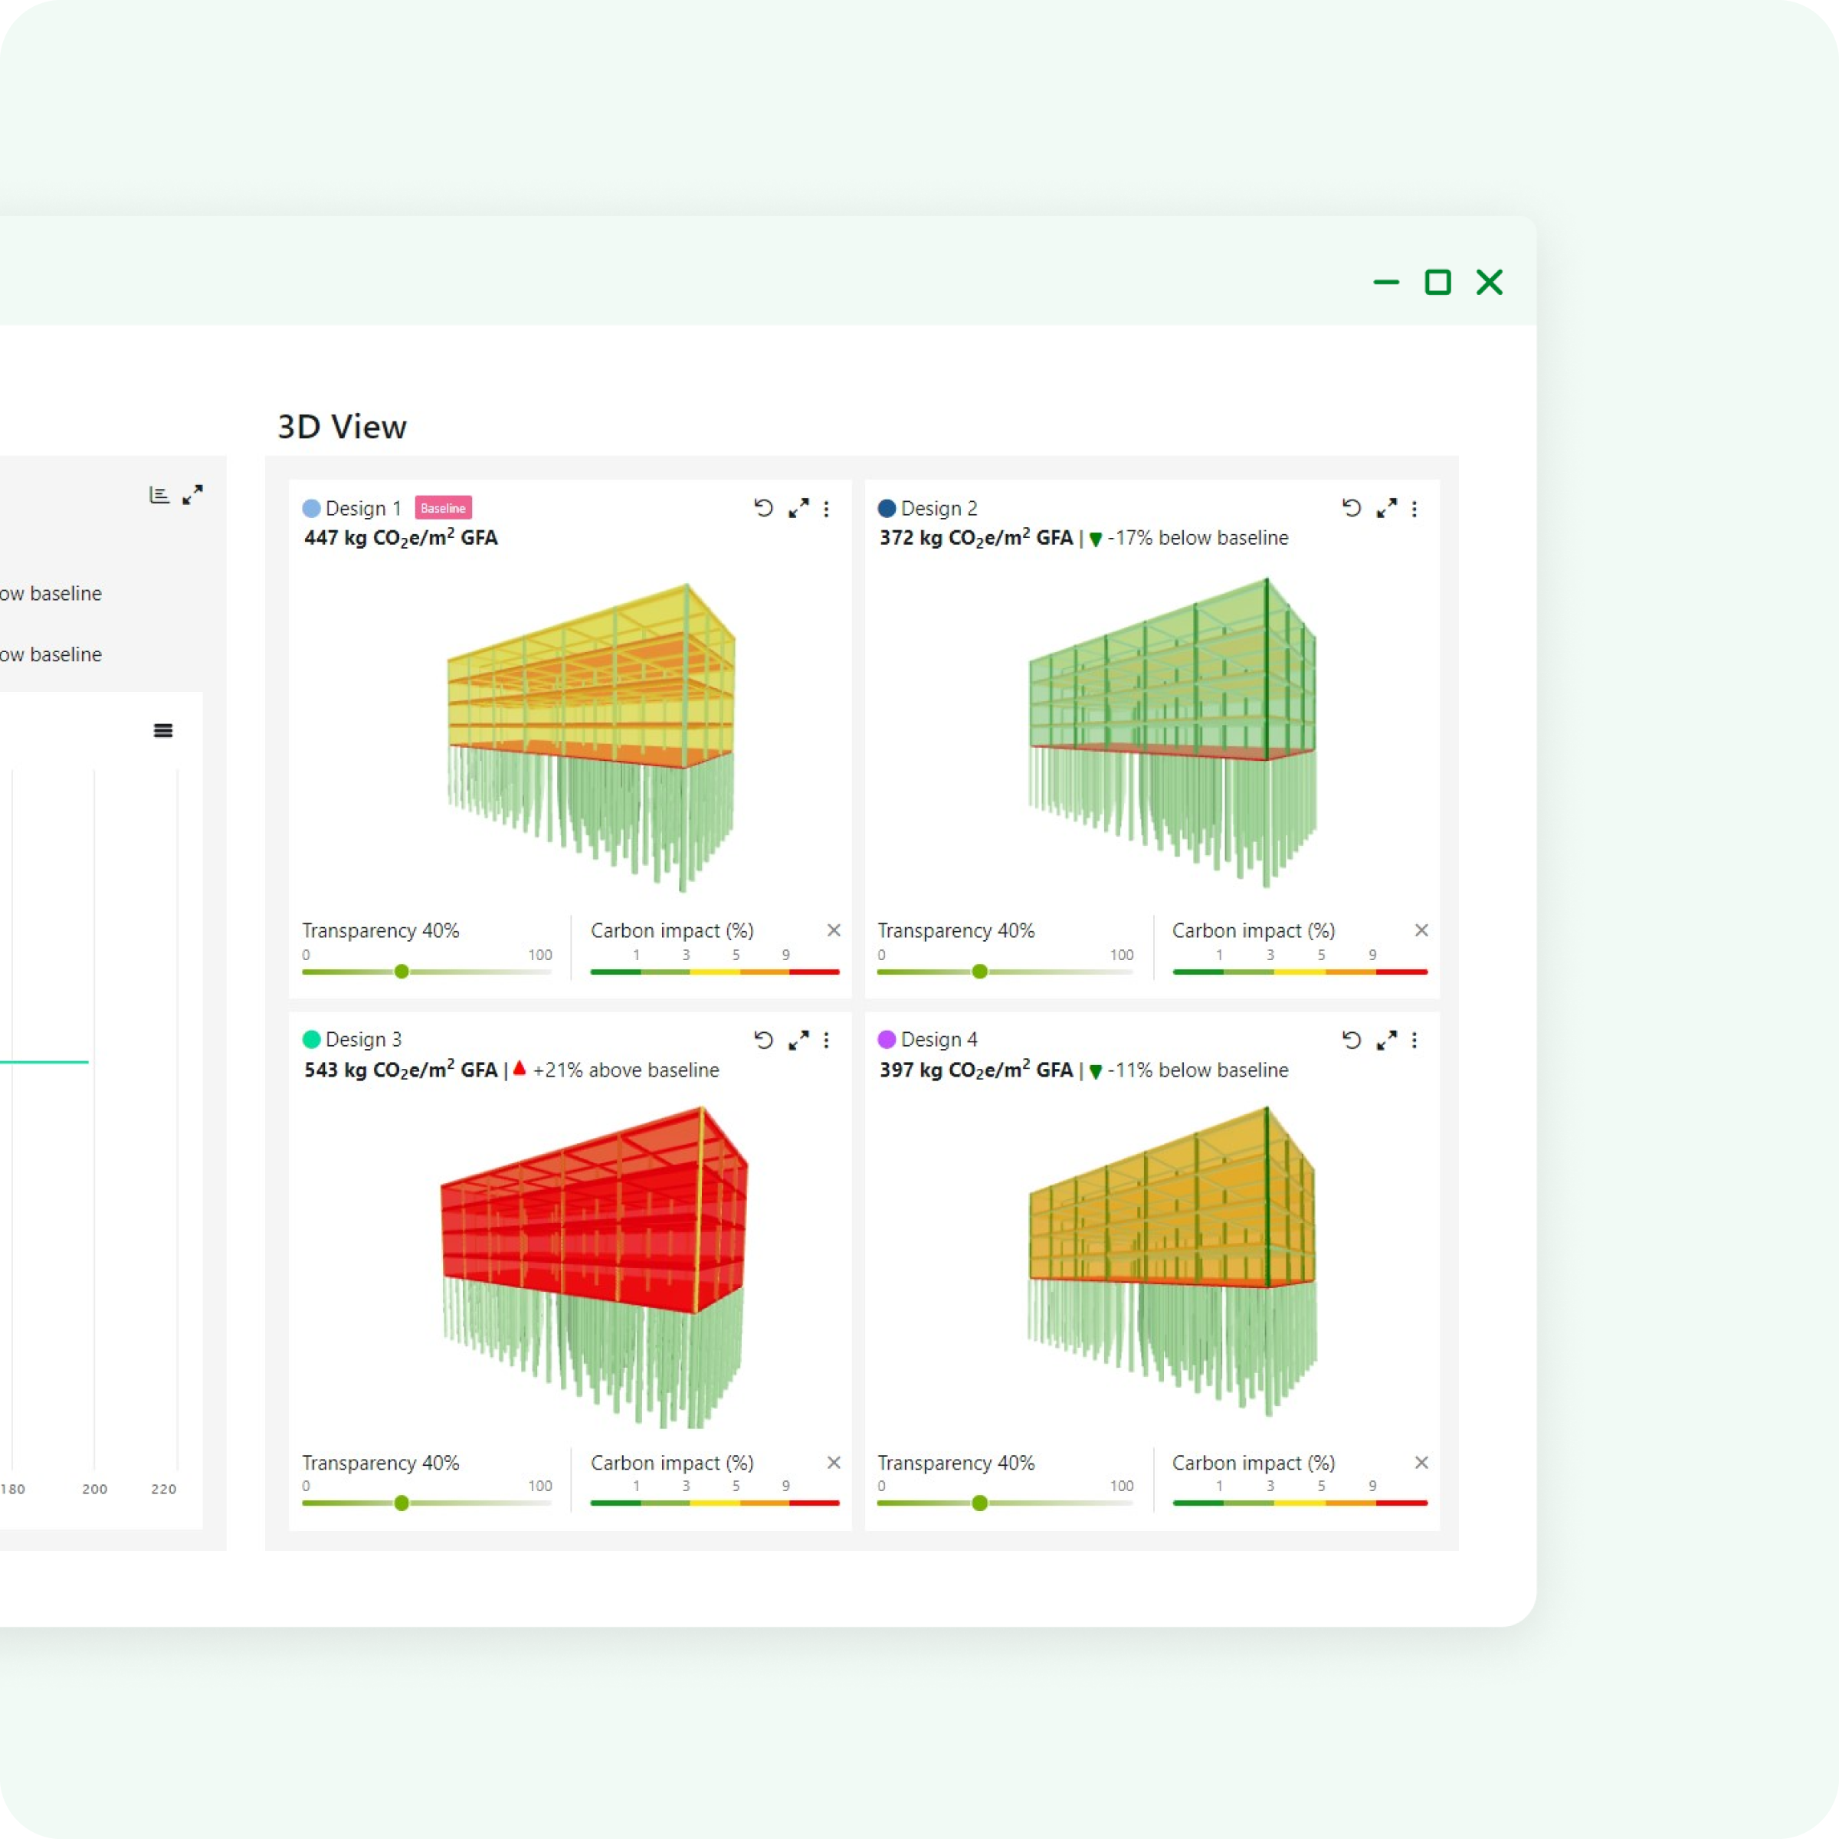Image resolution: width=1839 pixels, height=1839 pixels.
Task: Click the 'Design 4' title label
Action: (939, 1040)
